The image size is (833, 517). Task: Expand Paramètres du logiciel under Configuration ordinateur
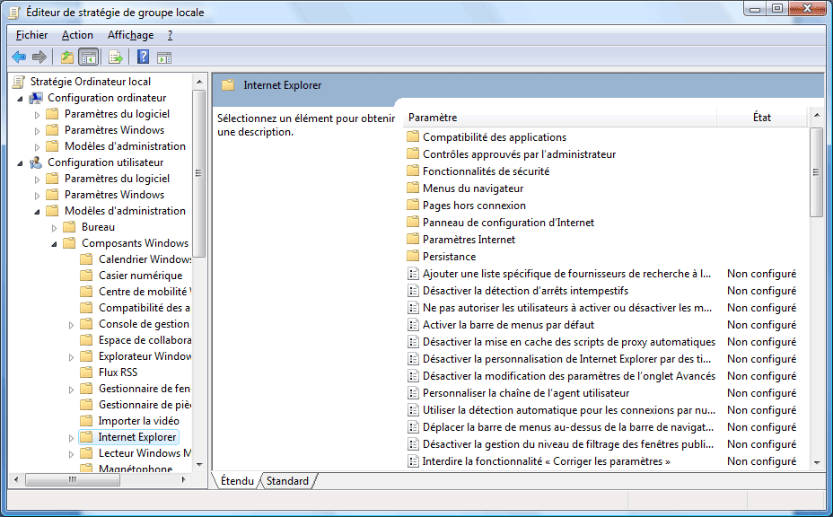tap(37, 115)
